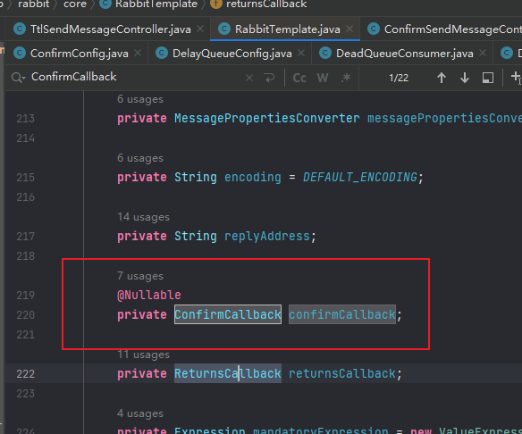Toggle Match Case (Cc) search option
522x434 pixels.
tap(299, 78)
